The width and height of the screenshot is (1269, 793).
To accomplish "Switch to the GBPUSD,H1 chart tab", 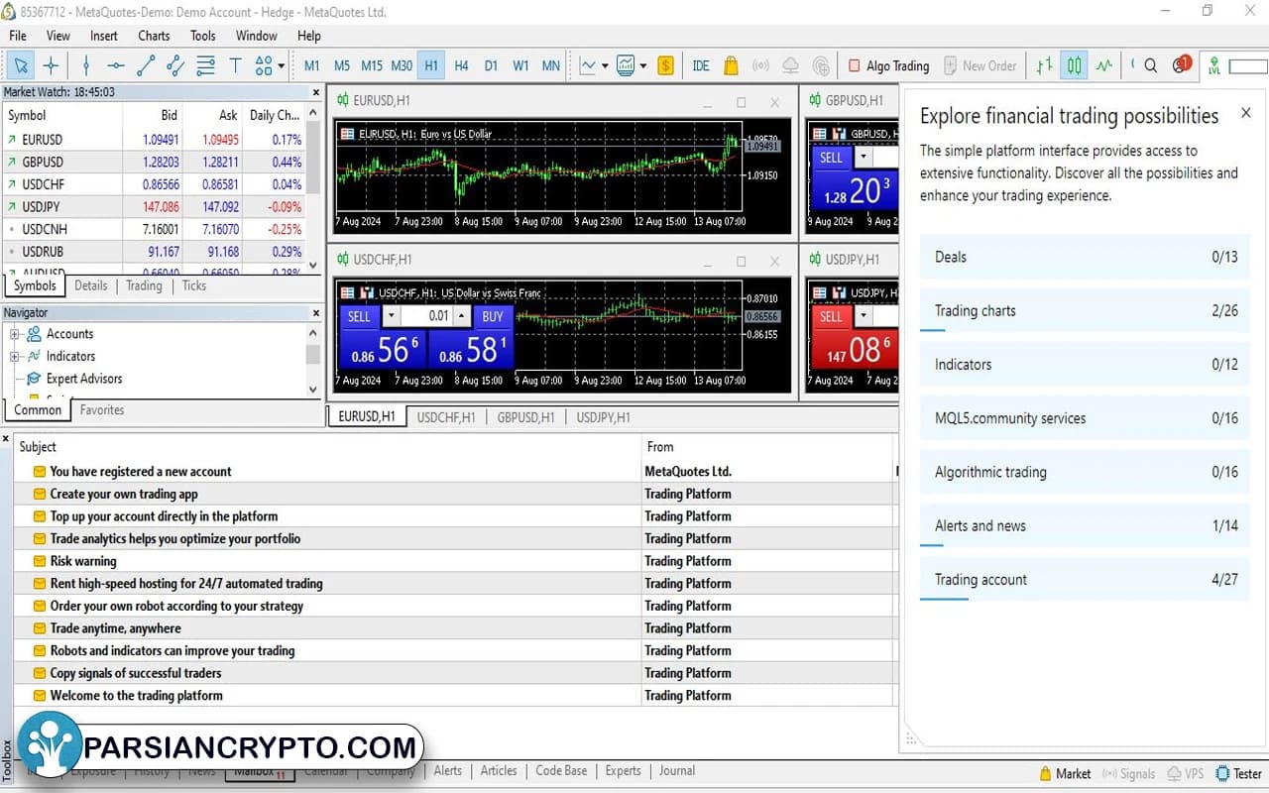I will click(525, 417).
